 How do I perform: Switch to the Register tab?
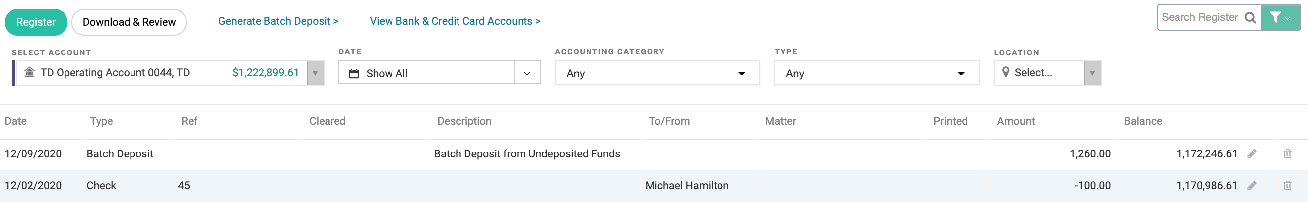(36, 22)
